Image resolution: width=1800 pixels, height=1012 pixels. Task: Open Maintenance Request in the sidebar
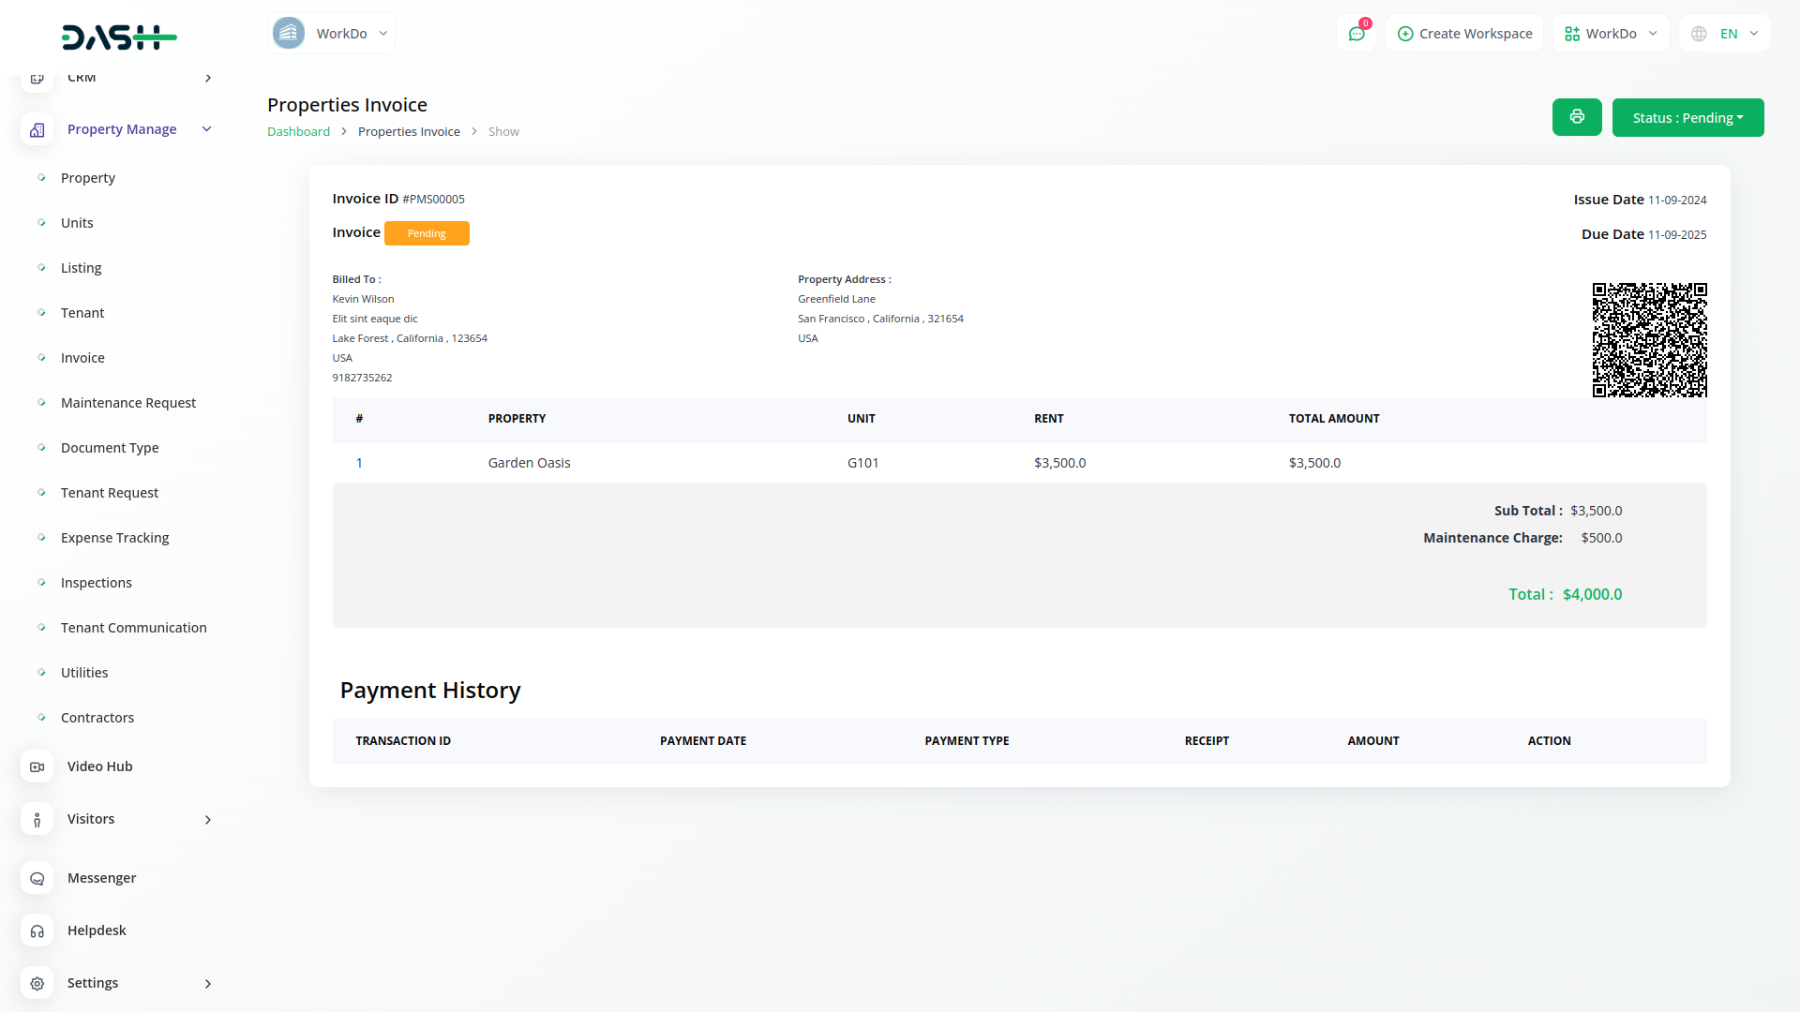click(x=128, y=403)
